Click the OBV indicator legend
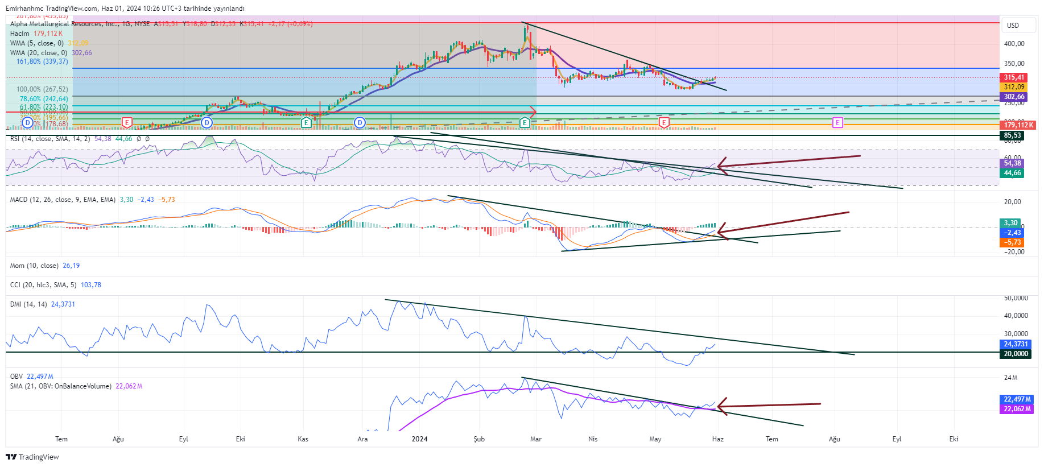This screenshot has width=1044, height=467. click(x=16, y=377)
